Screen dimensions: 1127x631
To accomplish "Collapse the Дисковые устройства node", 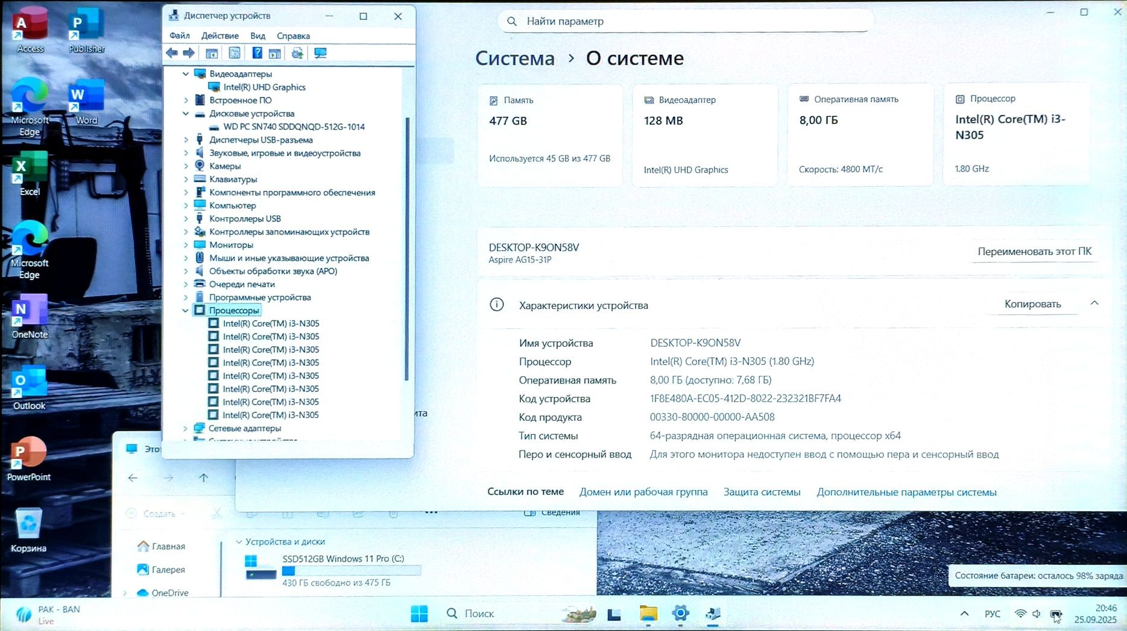I will (x=186, y=114).
